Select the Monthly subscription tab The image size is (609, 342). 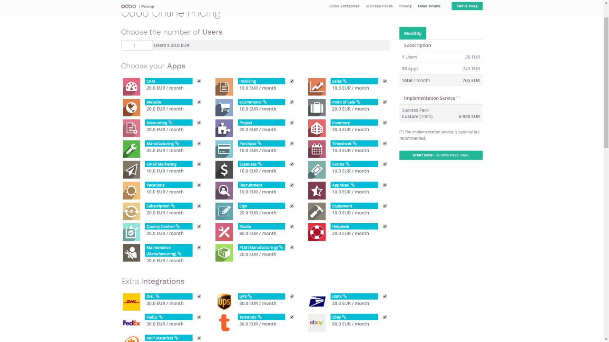pyautogui.click(x=413, y=33)
